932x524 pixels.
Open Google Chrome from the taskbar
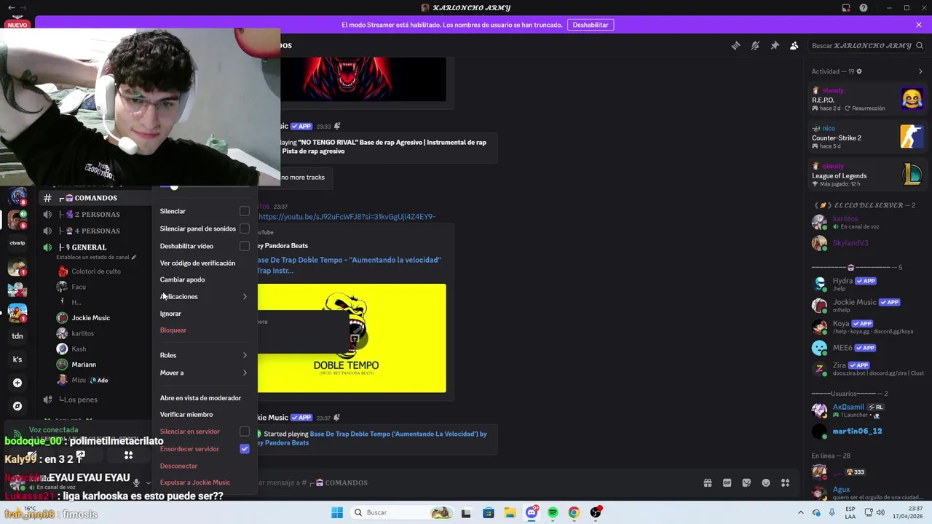pos(574,512)
